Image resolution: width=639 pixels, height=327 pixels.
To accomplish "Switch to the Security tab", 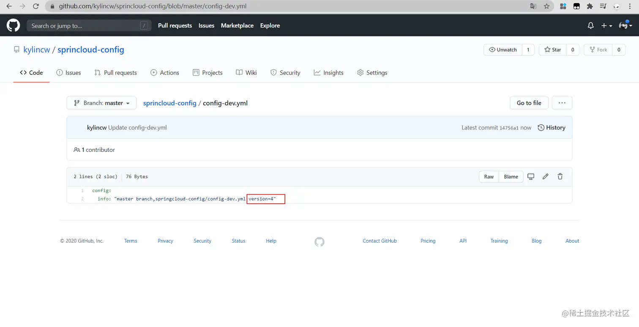I will (285, 73).
